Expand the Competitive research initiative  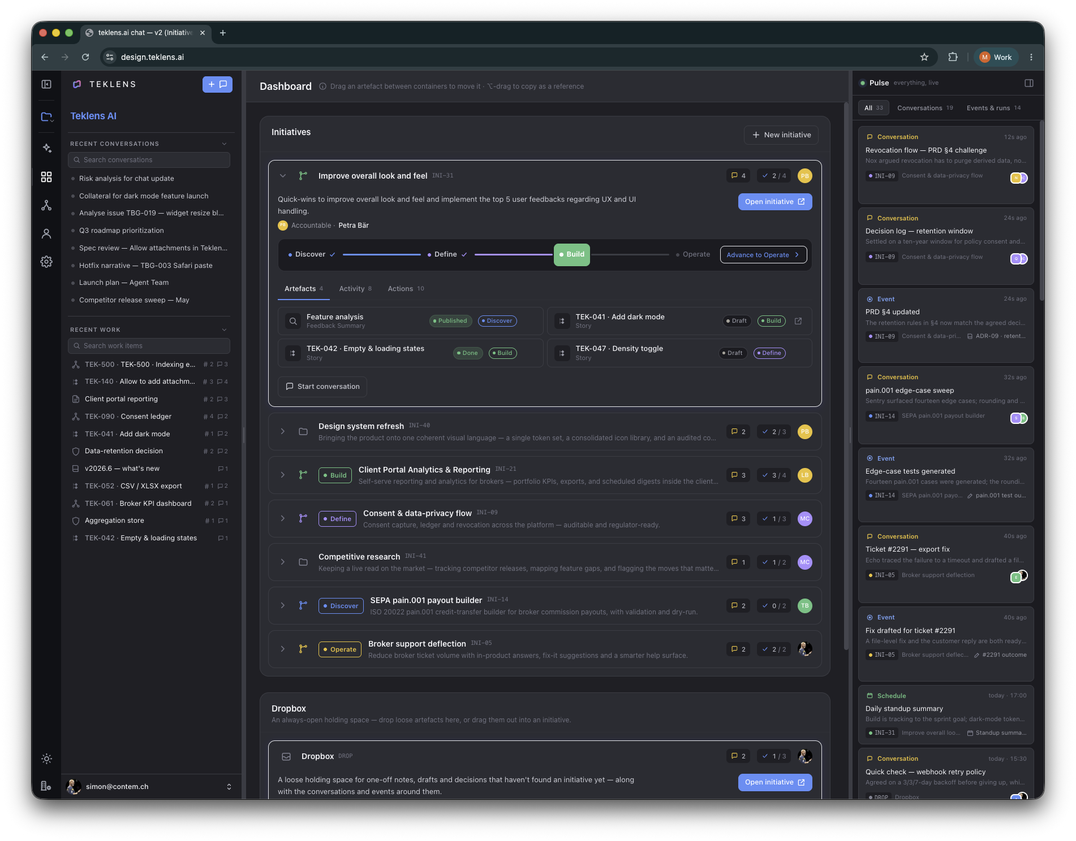283,562
